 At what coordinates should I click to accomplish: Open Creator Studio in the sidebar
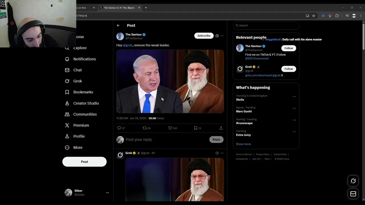coord(82,103)
